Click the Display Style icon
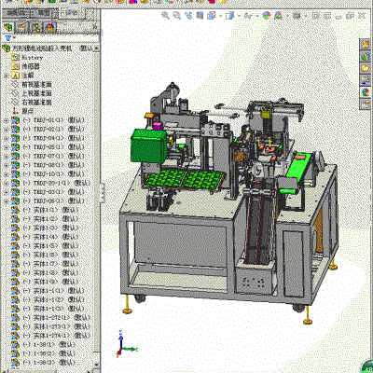The image size is (373, 373). (x=230, y=16)
